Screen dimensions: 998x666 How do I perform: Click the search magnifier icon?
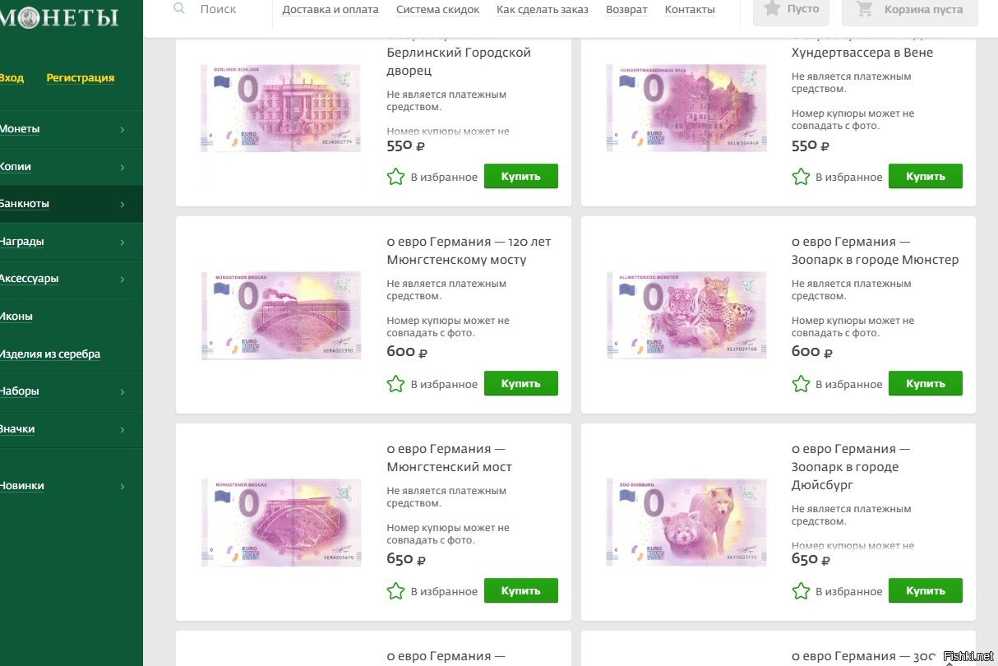[x=179, y=8]
